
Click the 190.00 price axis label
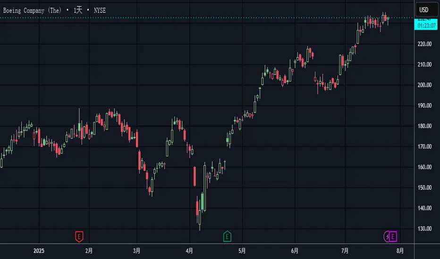point(424,105)
